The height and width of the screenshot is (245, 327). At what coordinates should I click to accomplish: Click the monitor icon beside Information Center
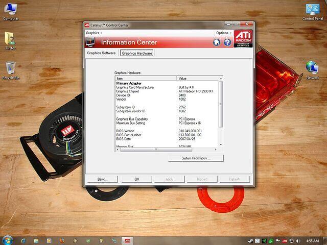pos(90,42)
